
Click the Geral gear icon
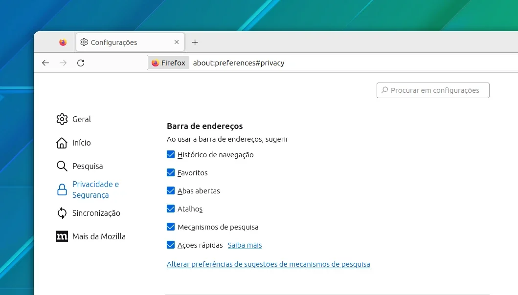(x=62, y=119)
